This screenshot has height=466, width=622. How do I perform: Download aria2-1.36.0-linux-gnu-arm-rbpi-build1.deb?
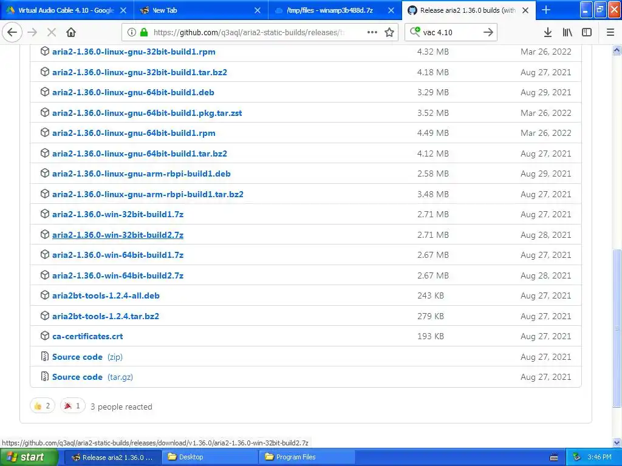tap(141, 174)
